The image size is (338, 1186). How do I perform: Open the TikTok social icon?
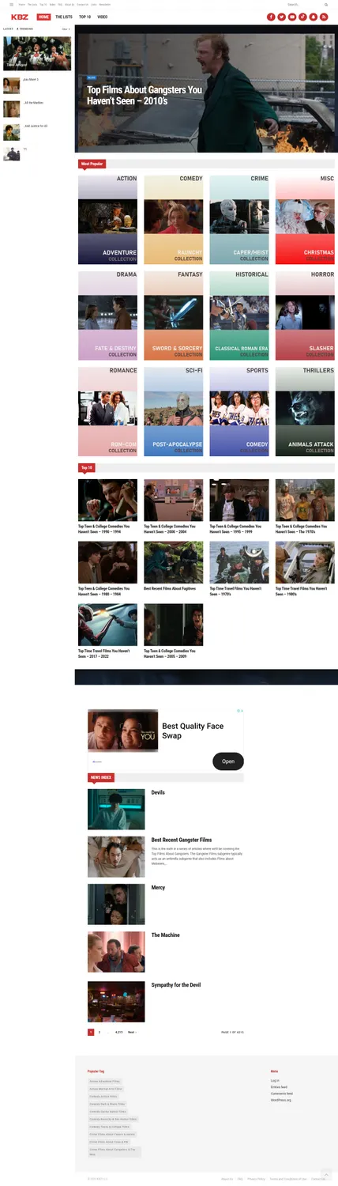coord(302,17)
